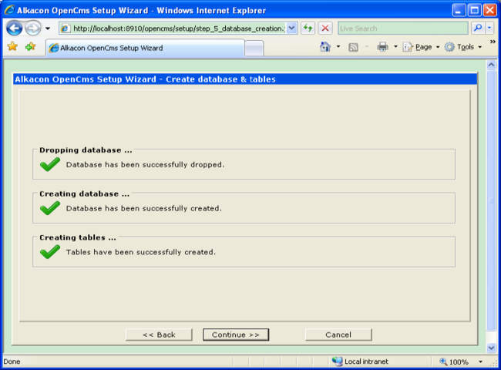Click the << Back button

[159, 335]
